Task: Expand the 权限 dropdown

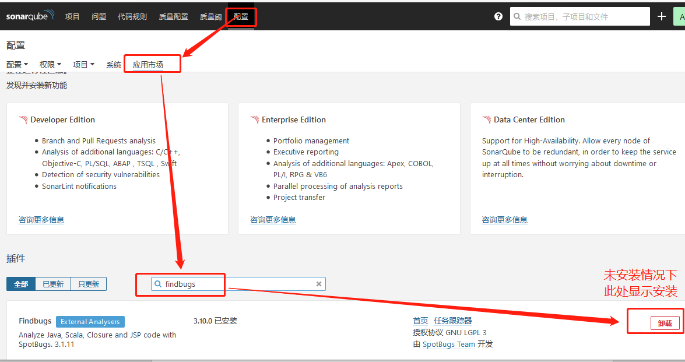Action: 50,64
